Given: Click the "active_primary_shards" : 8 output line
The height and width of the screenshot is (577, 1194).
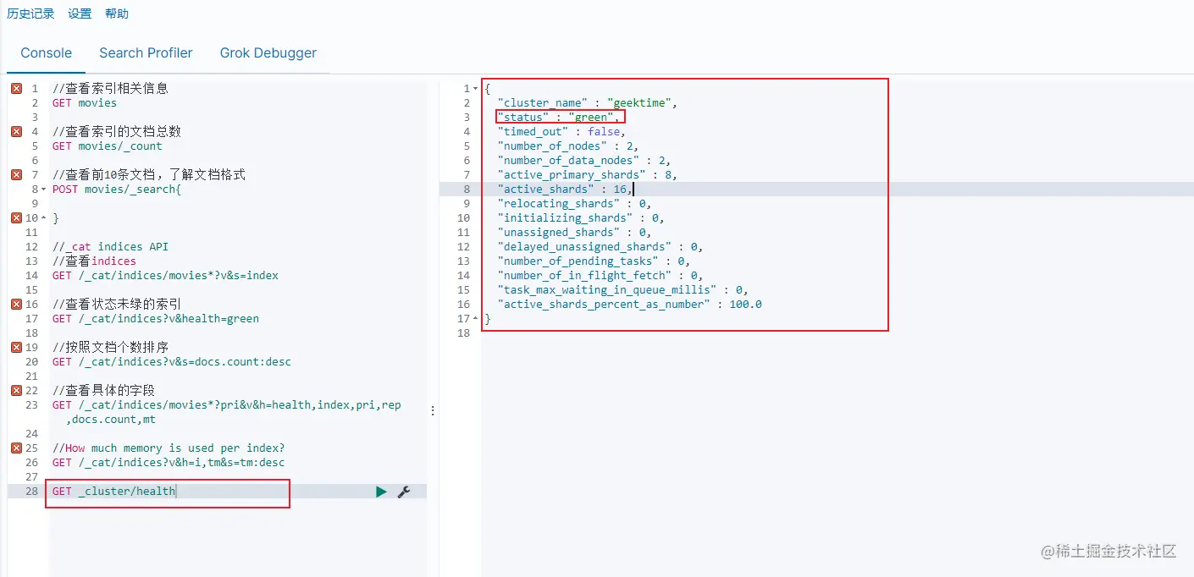Looking at the screenshot, I should (x=588, y=175).
